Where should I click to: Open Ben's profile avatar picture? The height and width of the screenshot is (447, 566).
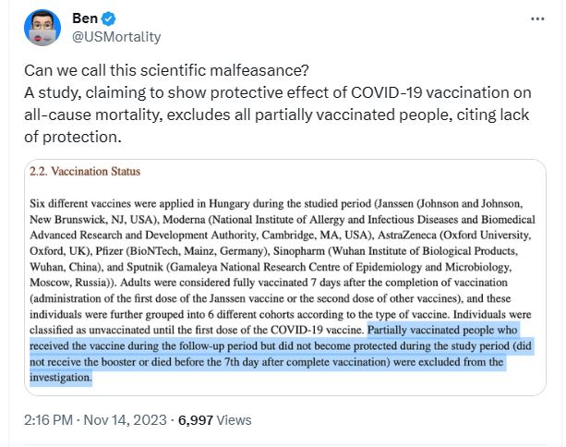42,28
